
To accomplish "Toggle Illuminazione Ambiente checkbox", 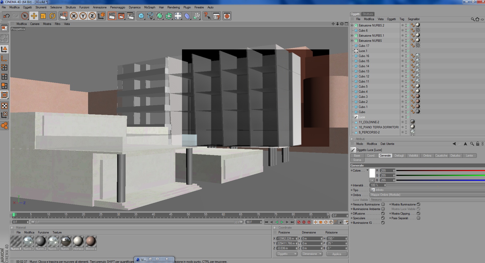I will (383, 209).
